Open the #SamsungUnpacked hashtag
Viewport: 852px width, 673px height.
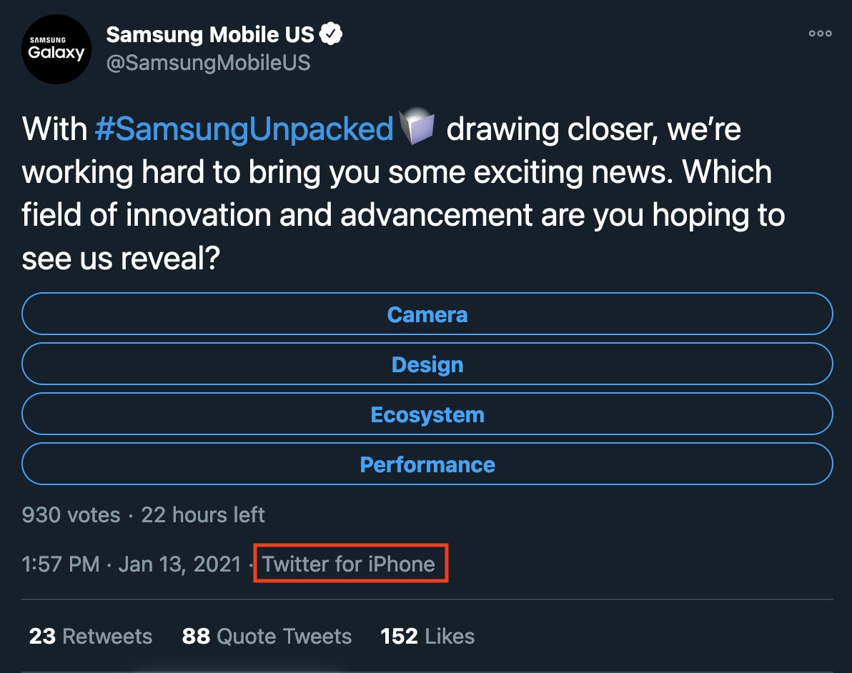coord(244,130)
